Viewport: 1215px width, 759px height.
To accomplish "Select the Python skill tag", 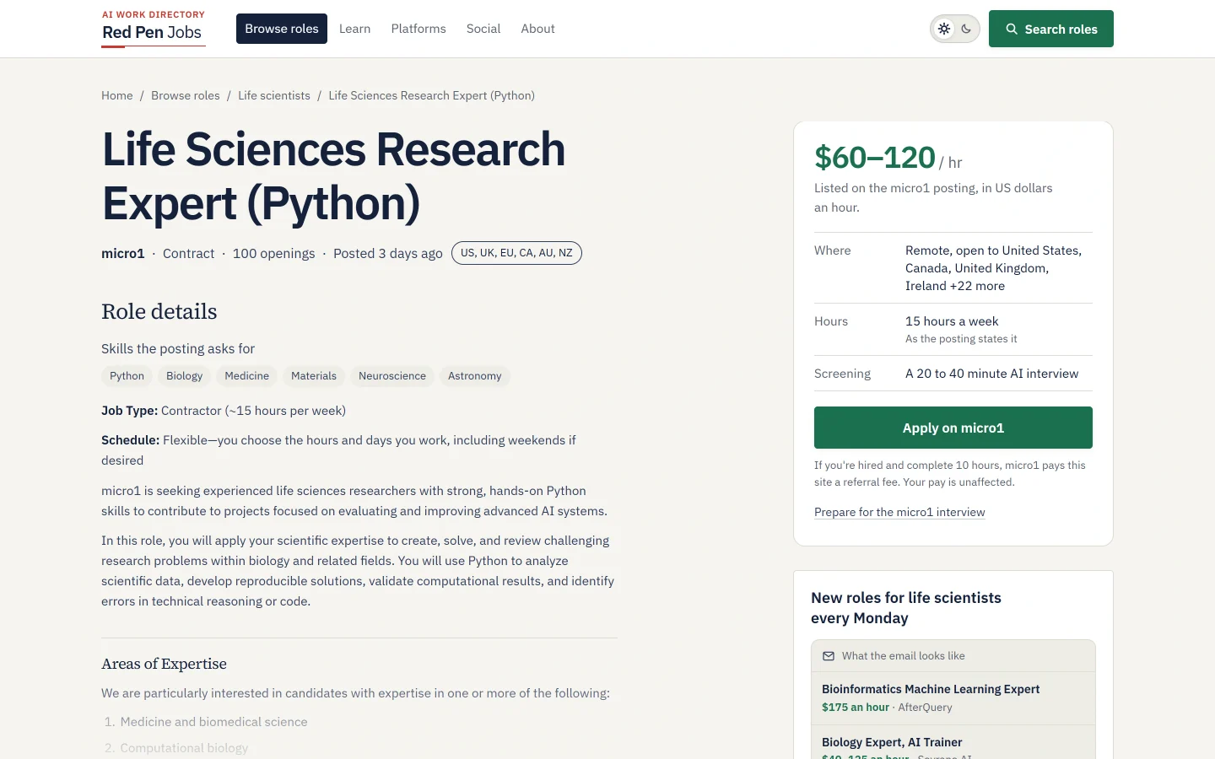I will point(127,376).
